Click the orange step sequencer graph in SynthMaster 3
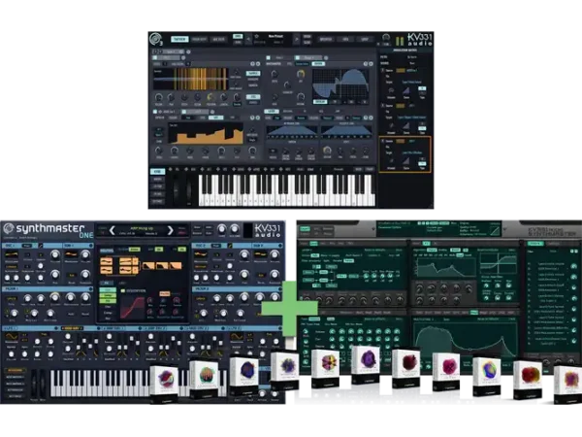 click(206, 133)
